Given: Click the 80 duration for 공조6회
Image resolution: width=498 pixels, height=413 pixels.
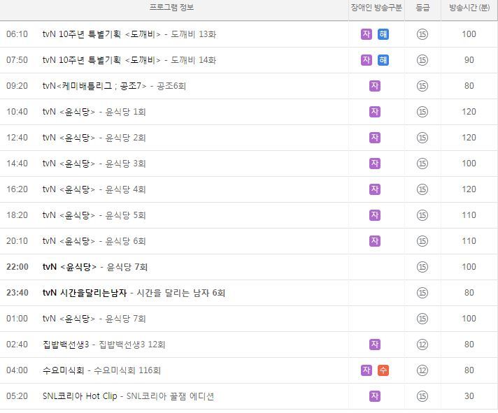Looking at the screenshot, I should [469, 86].
